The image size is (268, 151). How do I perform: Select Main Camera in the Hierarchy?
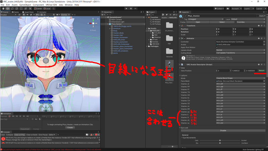[x=116, y=19]
